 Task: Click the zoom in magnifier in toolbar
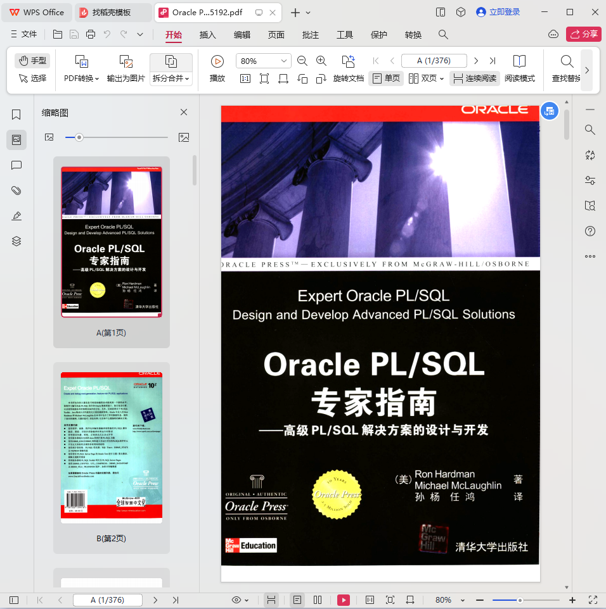321,61
